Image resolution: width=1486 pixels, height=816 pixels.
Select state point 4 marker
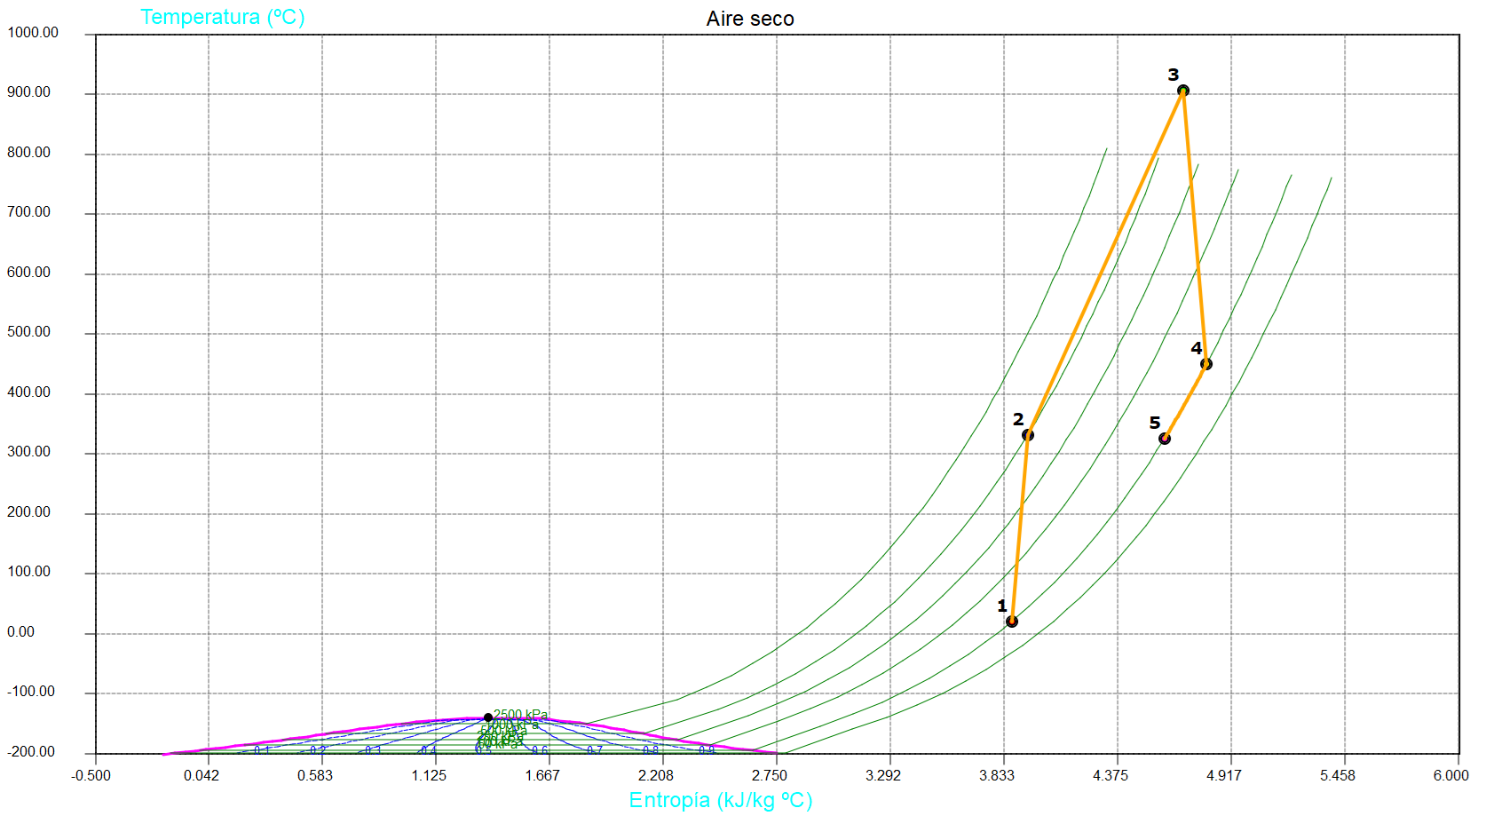click(x=1205, y=364)
